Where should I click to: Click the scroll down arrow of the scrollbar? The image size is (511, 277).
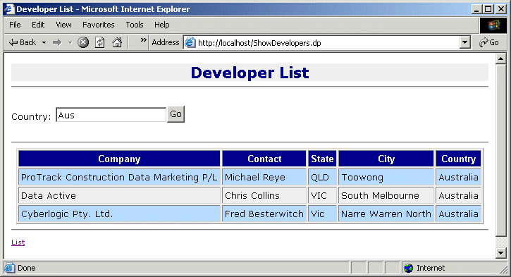coord(500,252)
